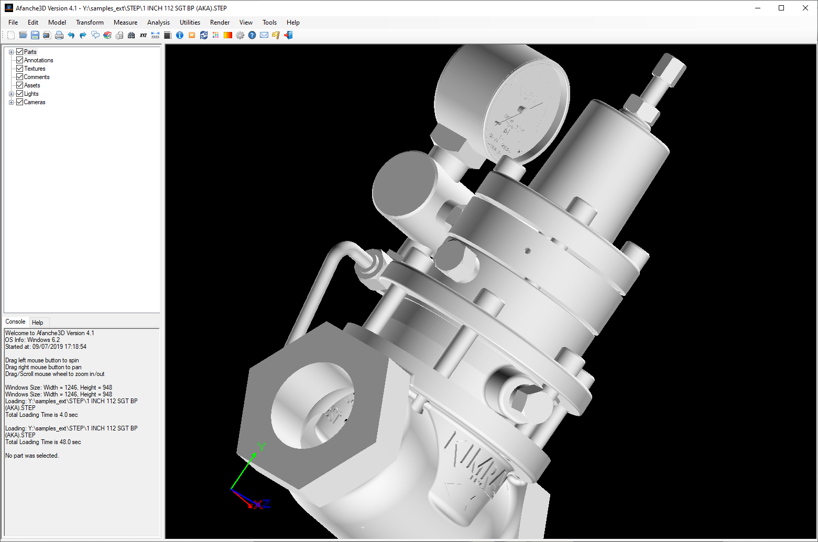Click the blue refresh arrows icon
This screenshot has height=542, width=818.
[204, 35]
